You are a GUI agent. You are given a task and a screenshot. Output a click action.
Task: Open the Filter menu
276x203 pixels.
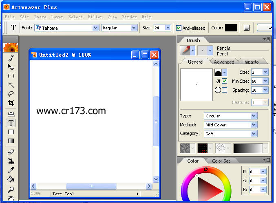95,17
